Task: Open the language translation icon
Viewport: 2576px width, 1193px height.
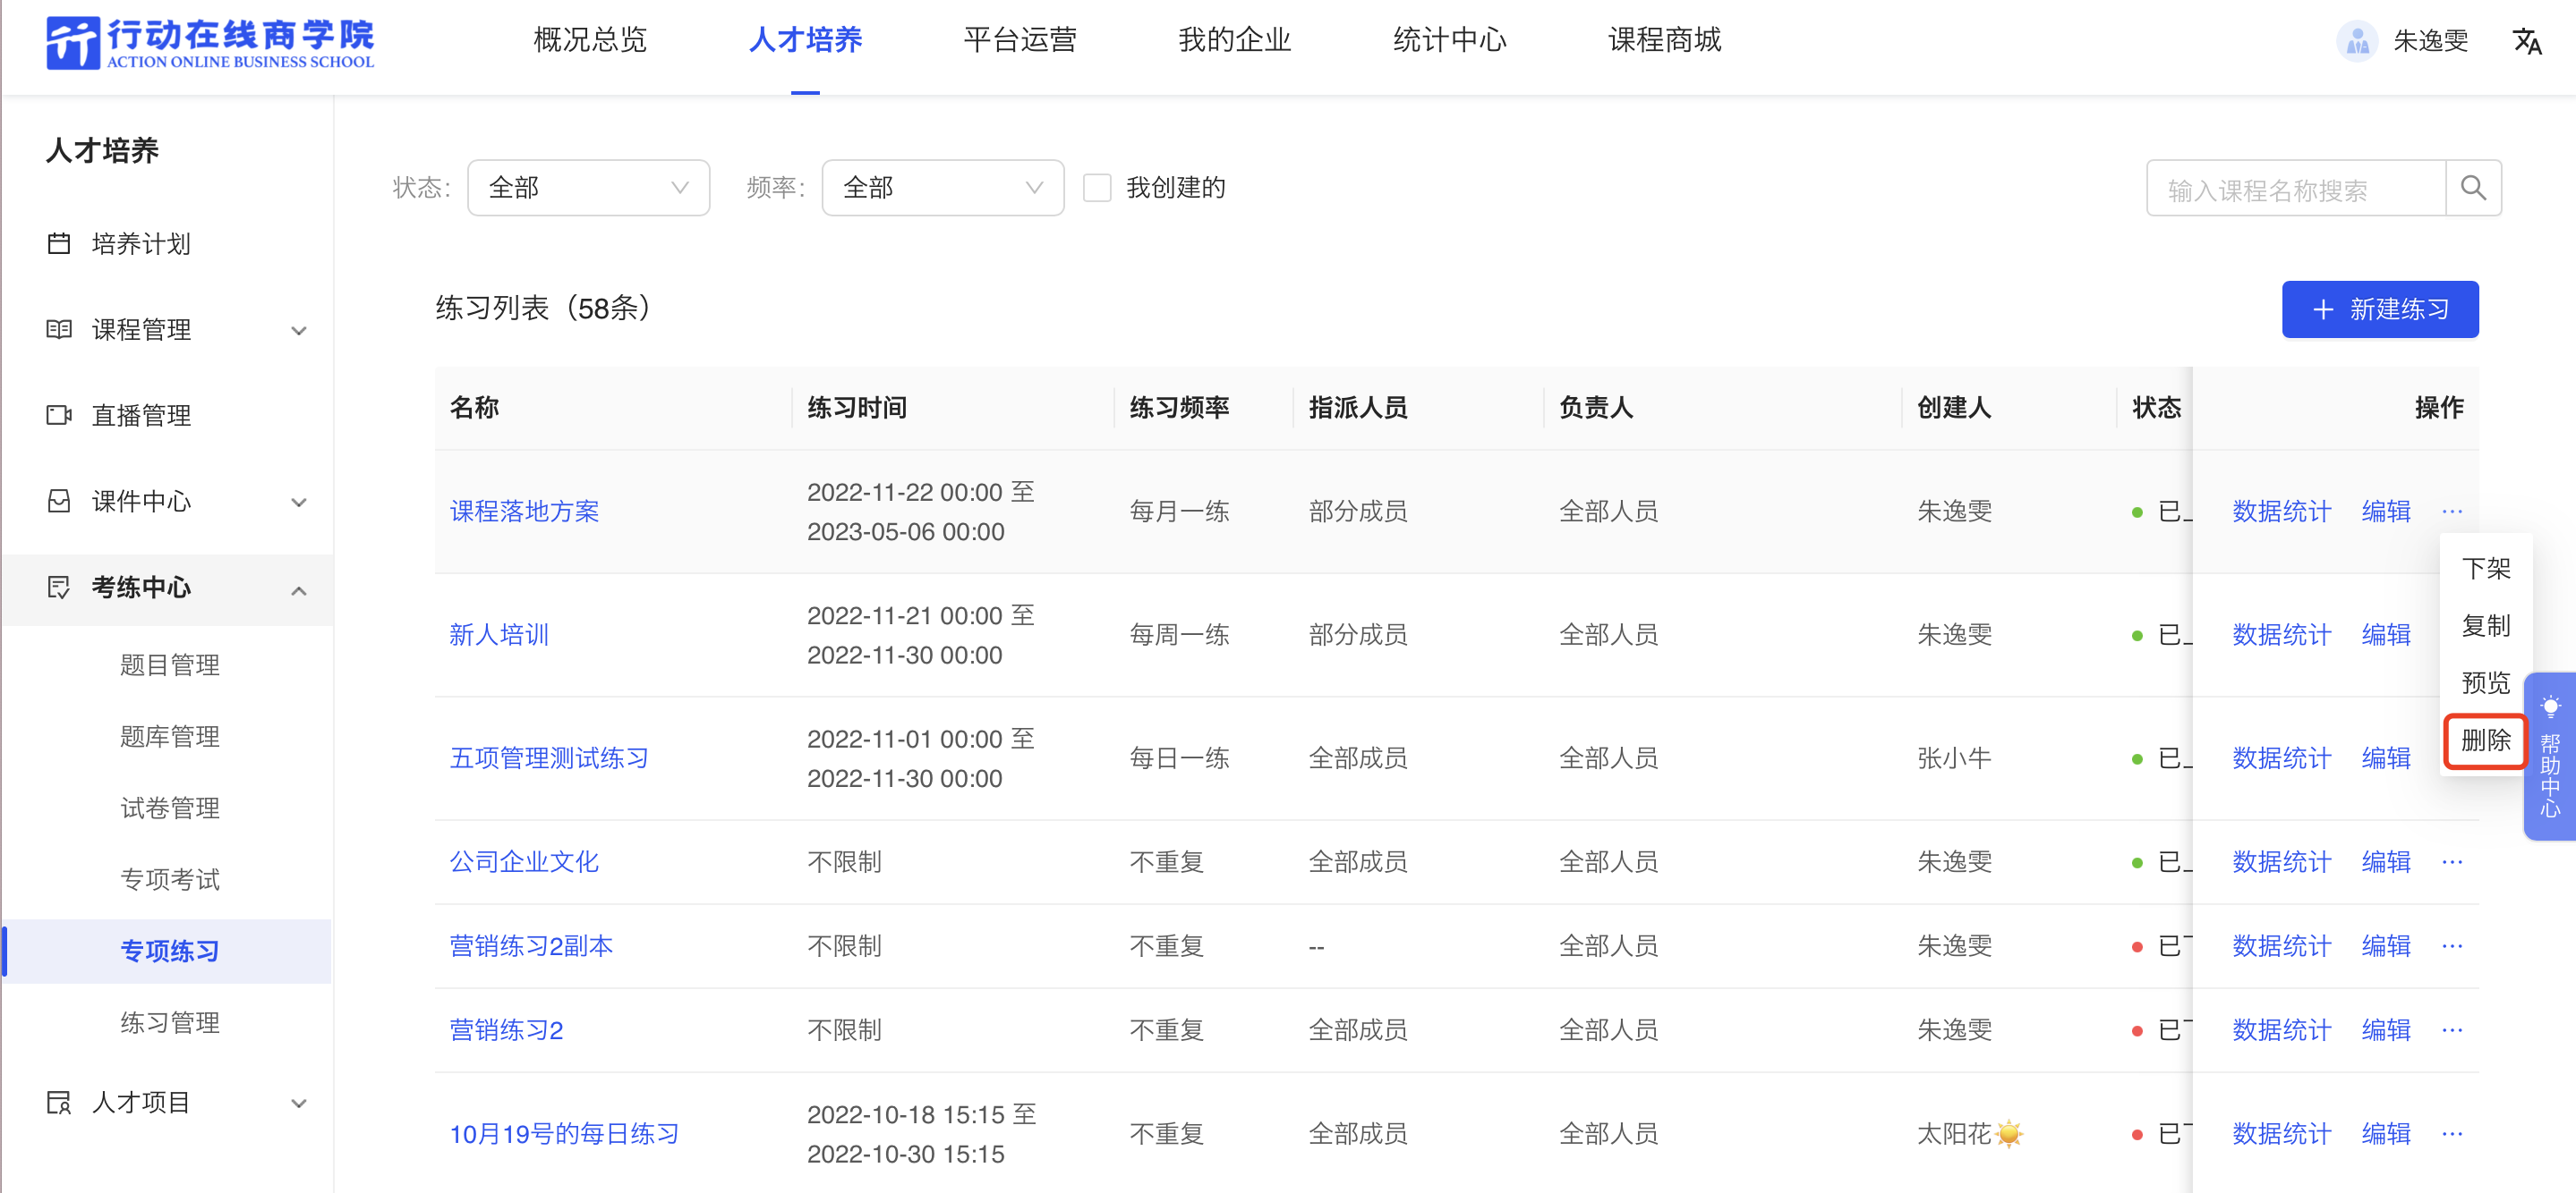Action: pyautogui.click(x=2526, y=42)
